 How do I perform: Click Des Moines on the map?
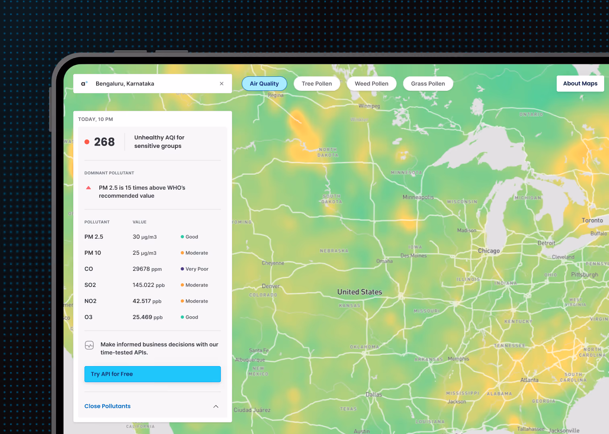tap(414, 256)
